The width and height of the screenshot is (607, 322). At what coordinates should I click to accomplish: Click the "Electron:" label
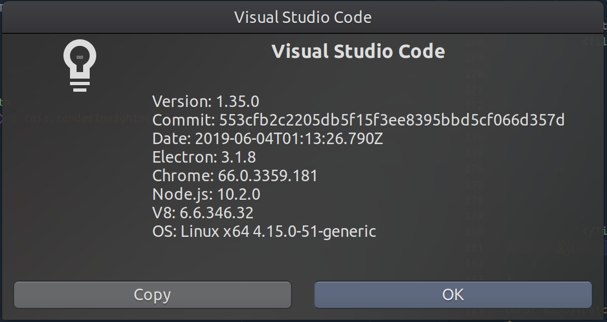[x=185, y=158]
